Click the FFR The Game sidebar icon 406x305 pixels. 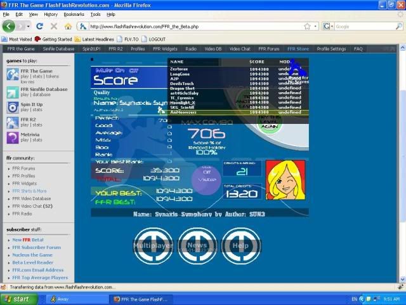coord(13,74)
